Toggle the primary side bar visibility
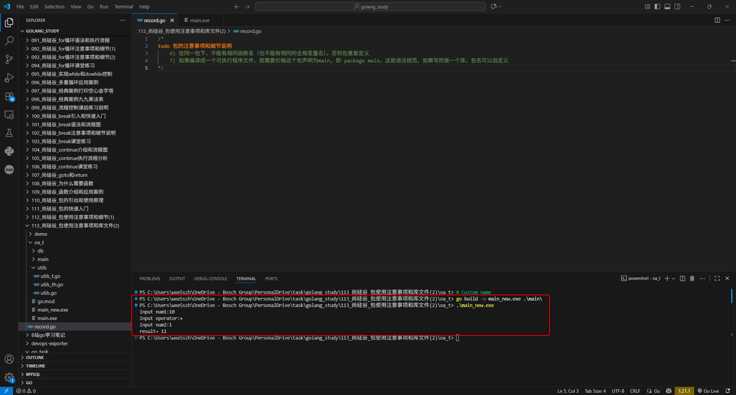Viewport: 736px width, 395px height. tap(657, 7)
